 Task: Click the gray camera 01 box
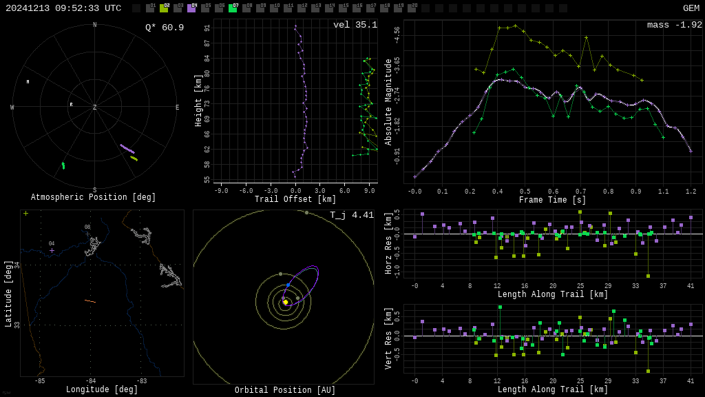(150, 8)
